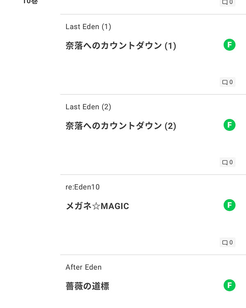Click green F badge for 奈落へのカウントダウン (1)
The height and width of the screenshot is (308, 246).
pyautogui.click(x=230, y=45)
